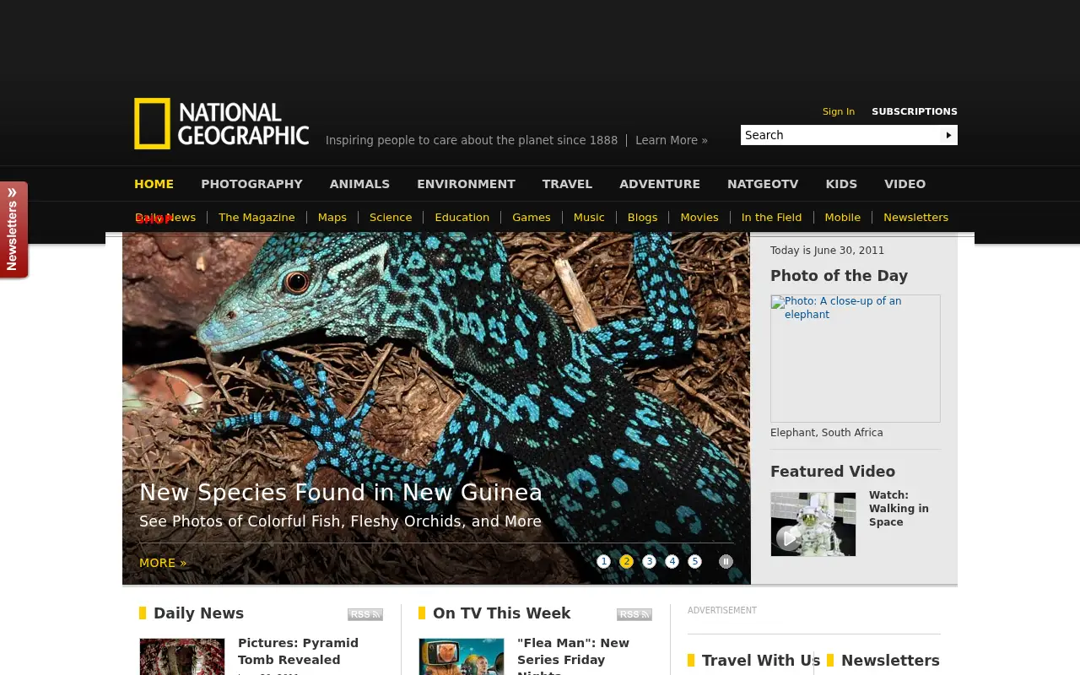Show carousel slide 5
This screenshot has width=1080, height=675.
[694, 562]
